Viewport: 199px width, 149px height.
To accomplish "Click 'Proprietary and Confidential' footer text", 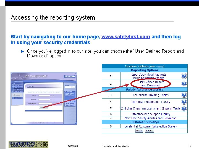I will point(116,146).
